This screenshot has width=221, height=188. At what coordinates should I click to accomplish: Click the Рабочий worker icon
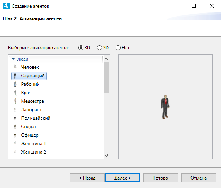coord(15,84)
